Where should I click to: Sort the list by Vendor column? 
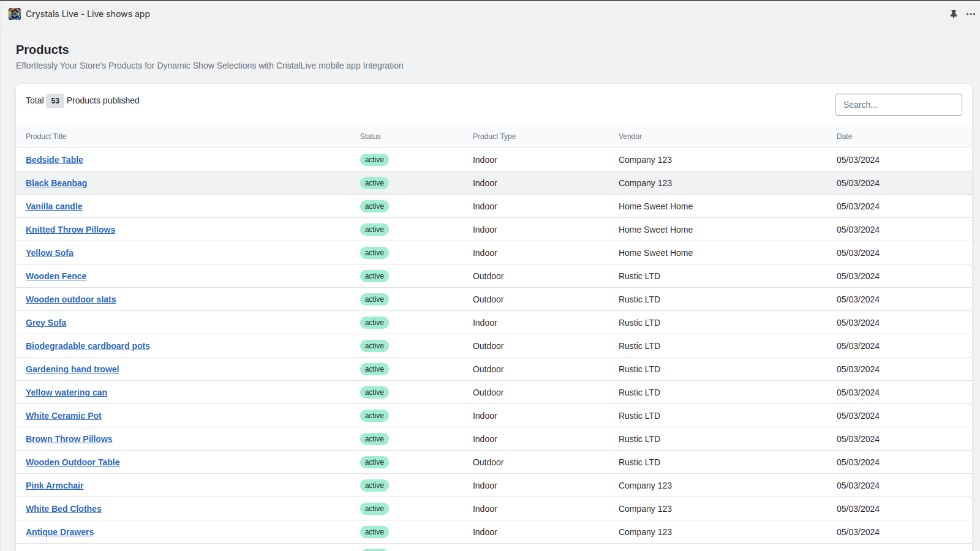click(630, 136)
